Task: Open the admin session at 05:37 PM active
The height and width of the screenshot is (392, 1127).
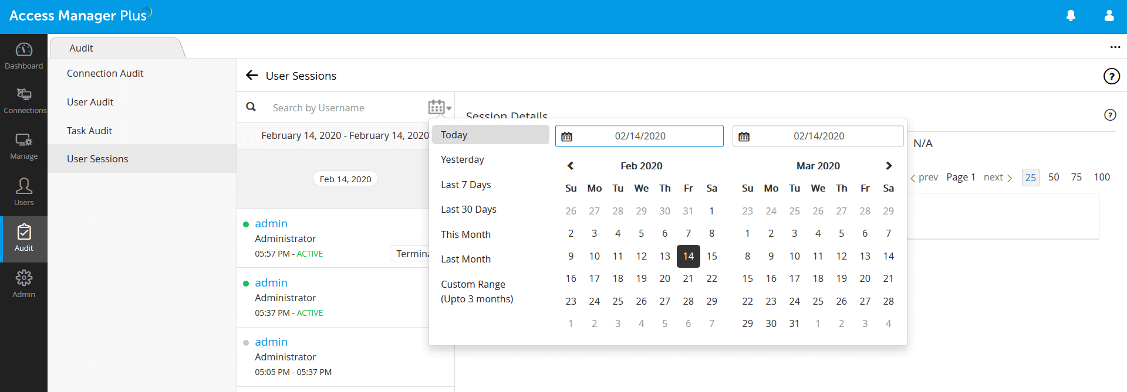Action: pyautogui.click(x=271, y=282)
